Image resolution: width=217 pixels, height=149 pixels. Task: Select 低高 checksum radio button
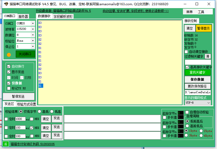point(52,112)
